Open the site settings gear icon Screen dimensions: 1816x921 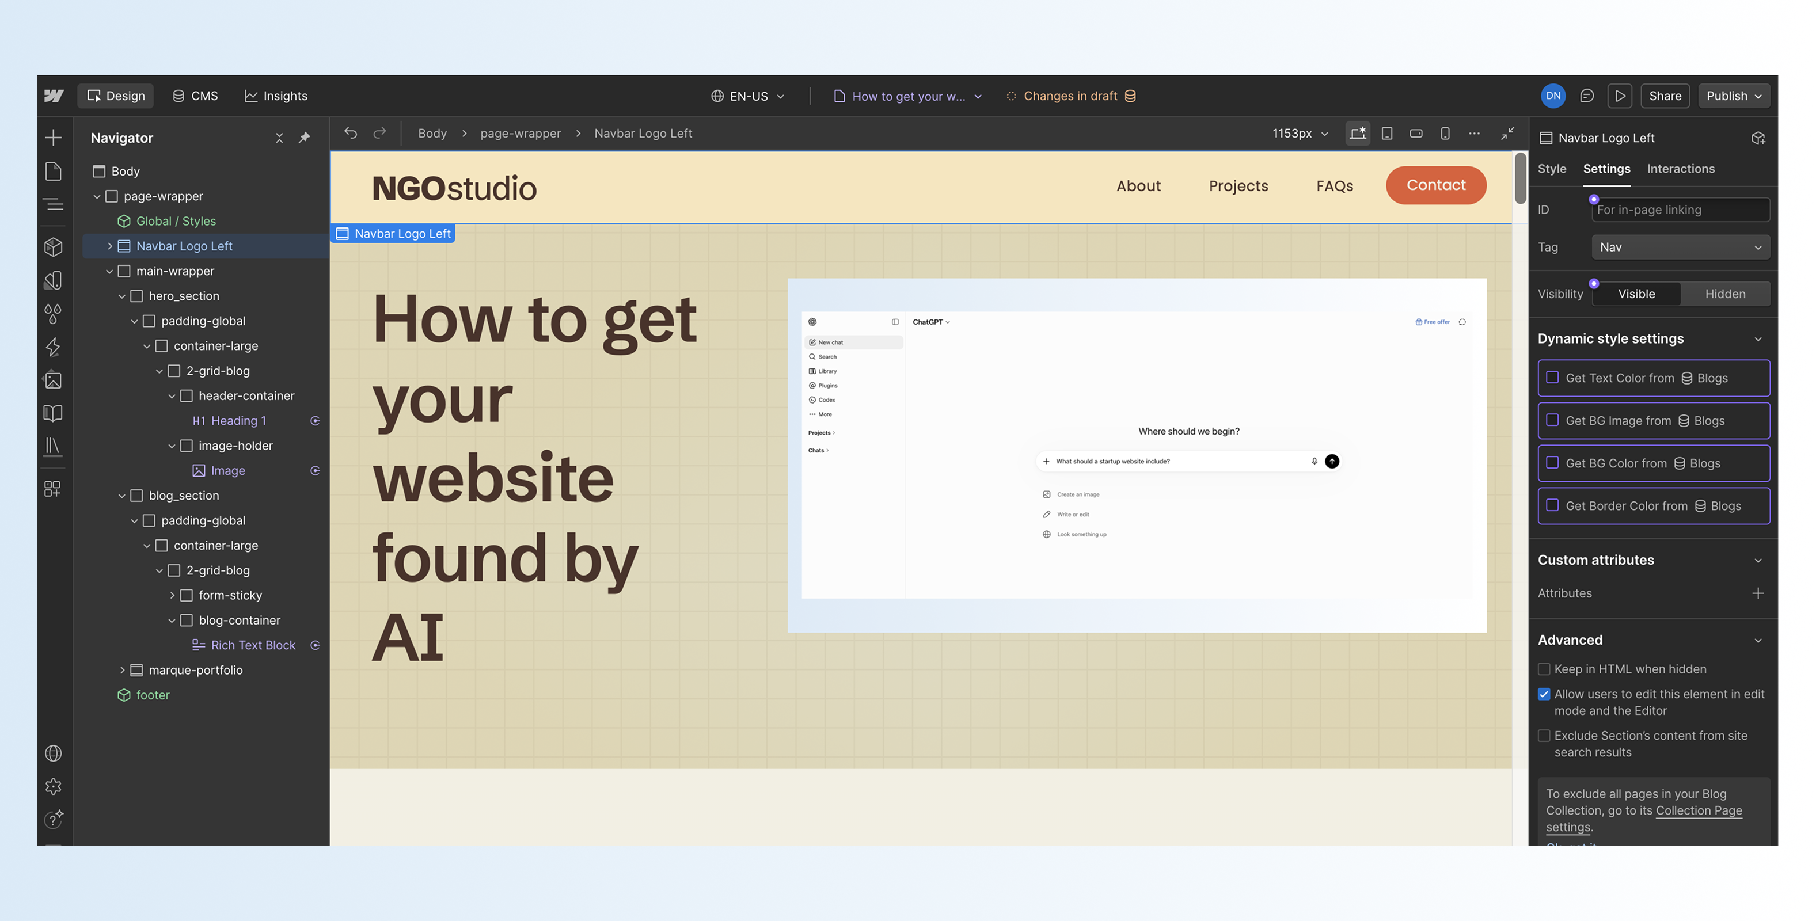pos(54,786)
